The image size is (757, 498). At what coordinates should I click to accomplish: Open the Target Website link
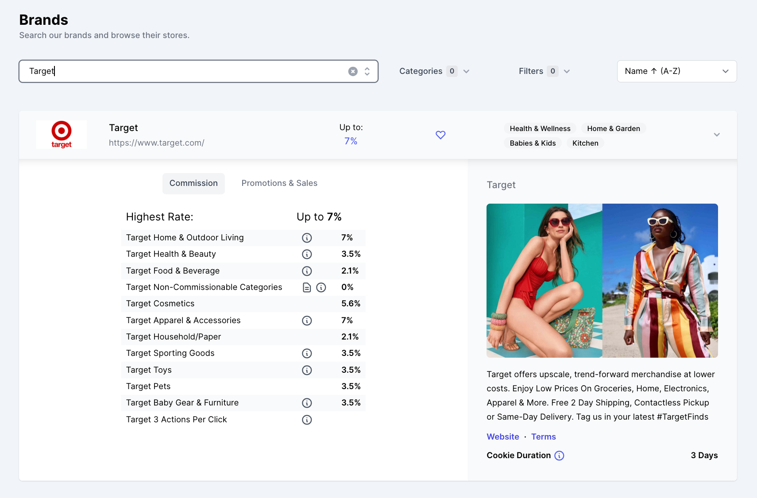tap(503, 436)
